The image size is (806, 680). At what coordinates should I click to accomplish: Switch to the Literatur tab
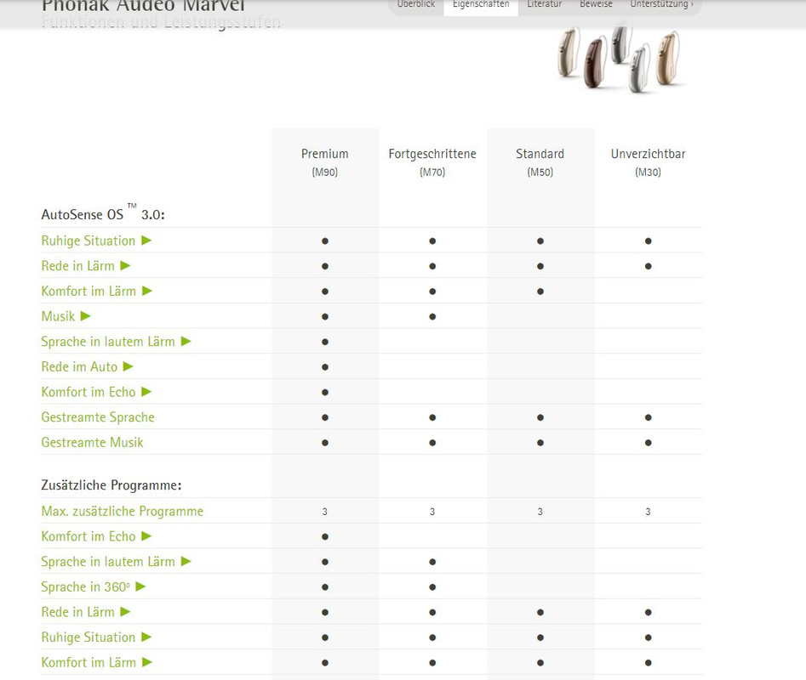pos(545,4)
